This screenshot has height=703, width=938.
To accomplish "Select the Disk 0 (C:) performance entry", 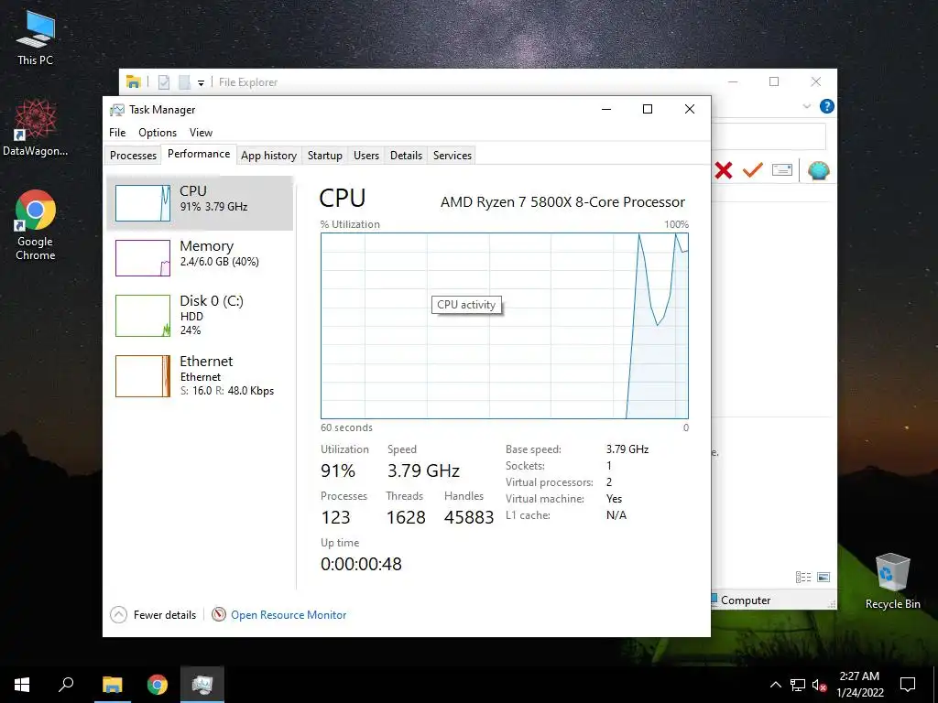I will click(x=200, y=315).
